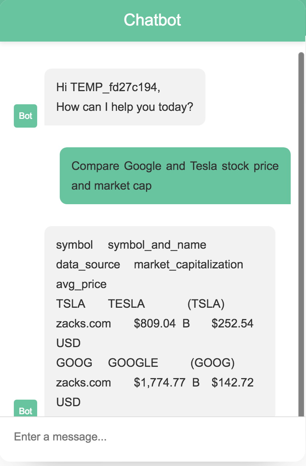The image size is (306, 466).
Task: Open the zacks.com source in the Tesla row
Action: pyautogui.click(x=83, y=323)
